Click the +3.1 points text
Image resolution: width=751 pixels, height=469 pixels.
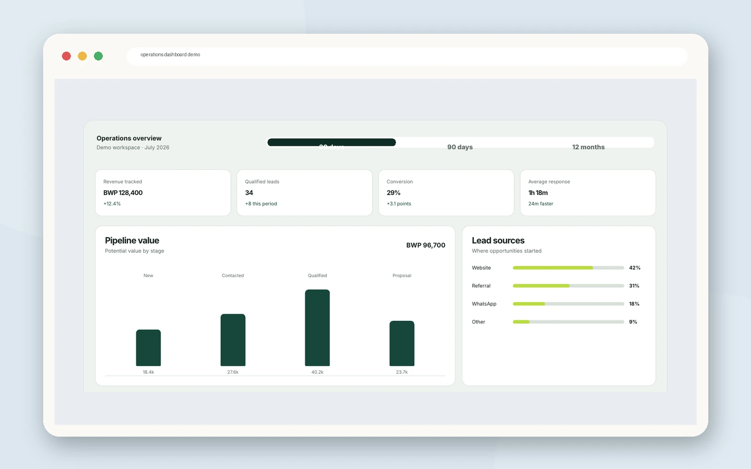tap(399, 204)
